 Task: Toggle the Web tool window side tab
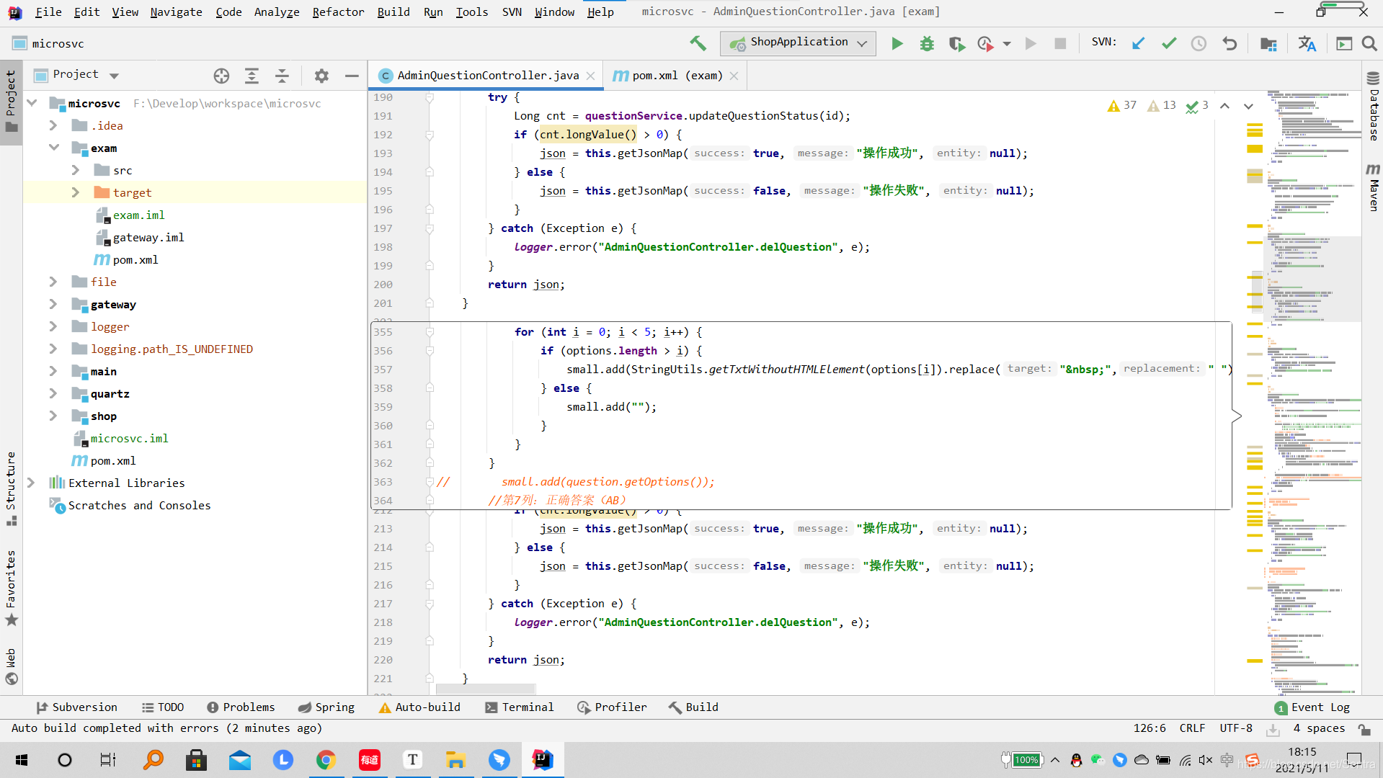[11, 666]
